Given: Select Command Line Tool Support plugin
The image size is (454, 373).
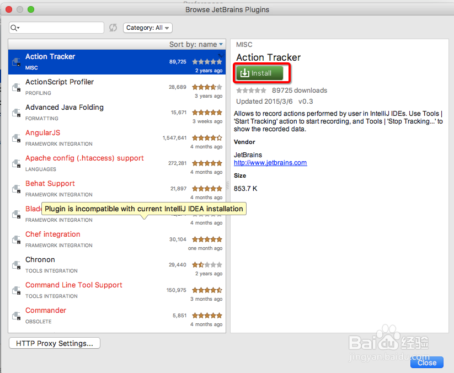Looking at the screenshot, I should click(x=117, y=290).
